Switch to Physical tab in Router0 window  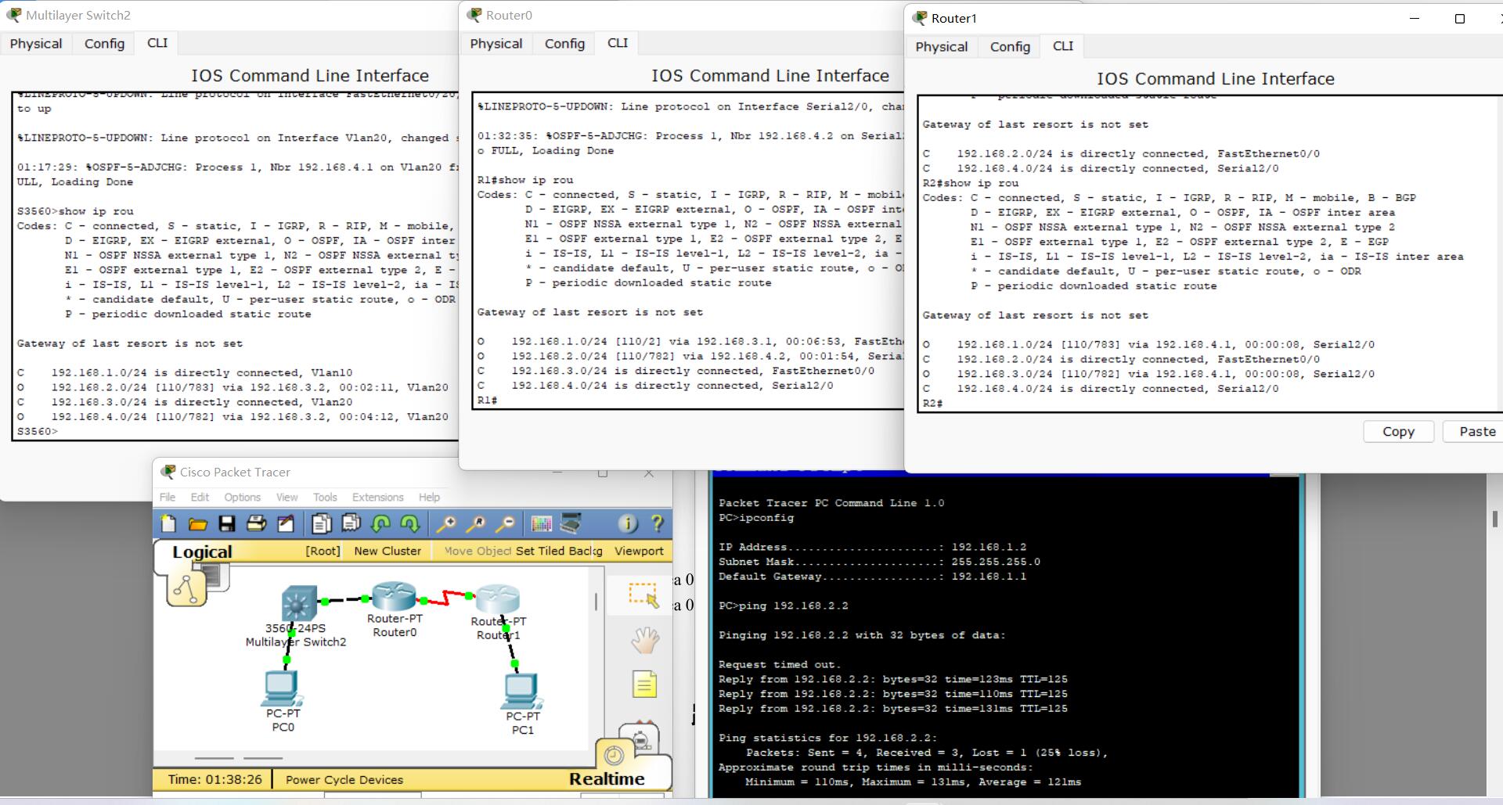pos(496,44)
